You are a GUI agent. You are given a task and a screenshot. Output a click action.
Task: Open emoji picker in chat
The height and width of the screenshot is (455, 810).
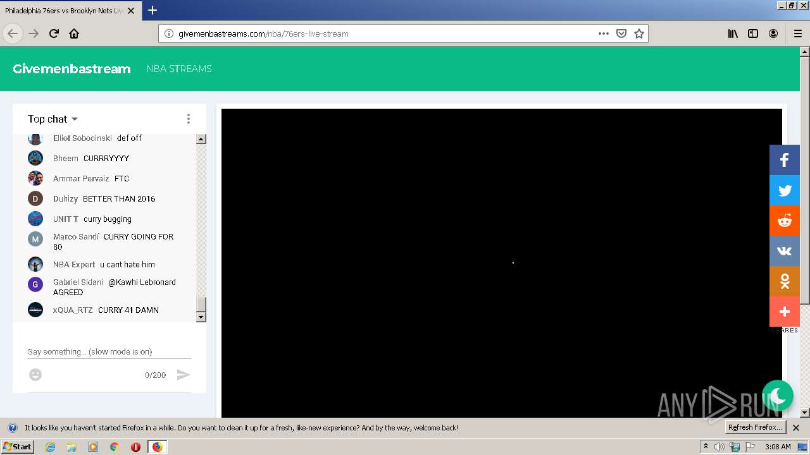(x=35, y=375)
